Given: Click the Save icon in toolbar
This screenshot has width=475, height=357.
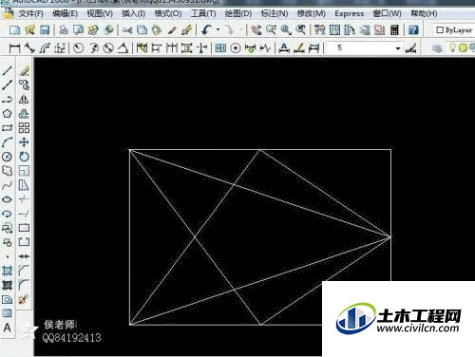Looking at the screenshot, I should pyautogui.click(x=45, y=30).
